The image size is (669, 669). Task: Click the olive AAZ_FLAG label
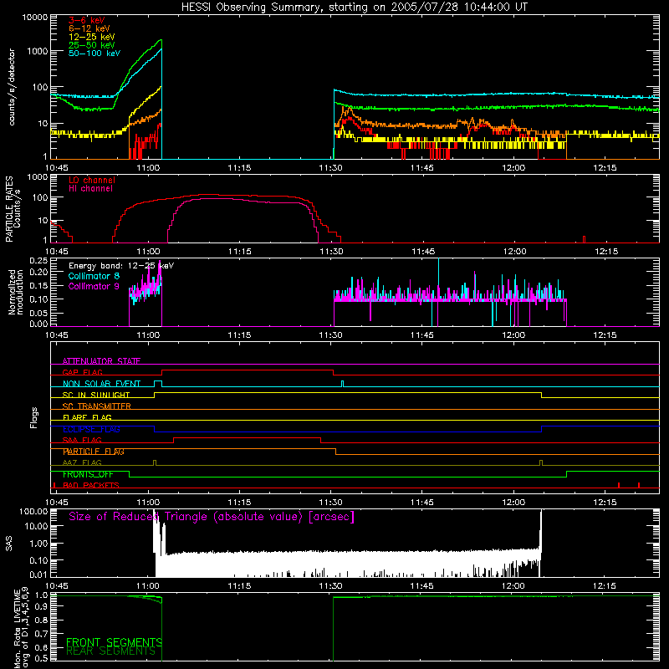[x=82, y=462]
